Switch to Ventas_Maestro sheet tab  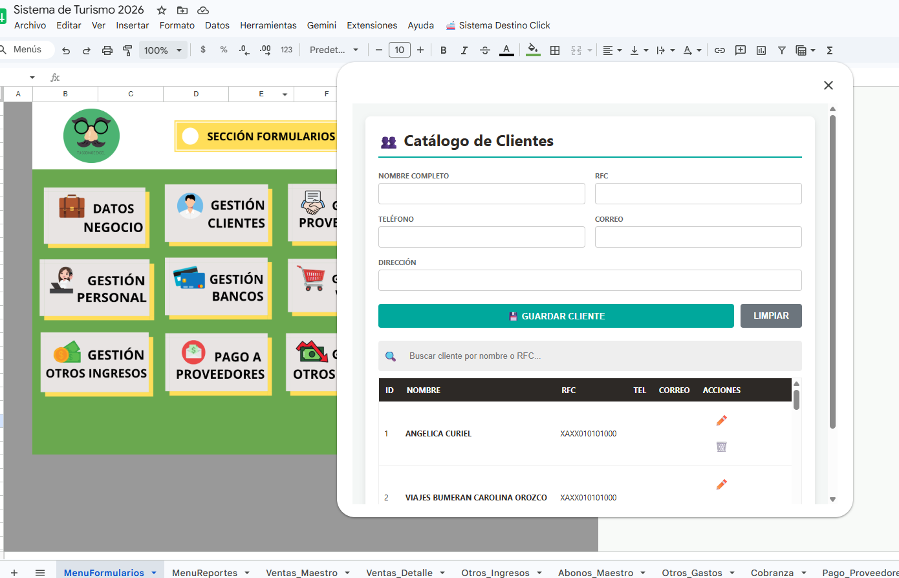(301, 573)
